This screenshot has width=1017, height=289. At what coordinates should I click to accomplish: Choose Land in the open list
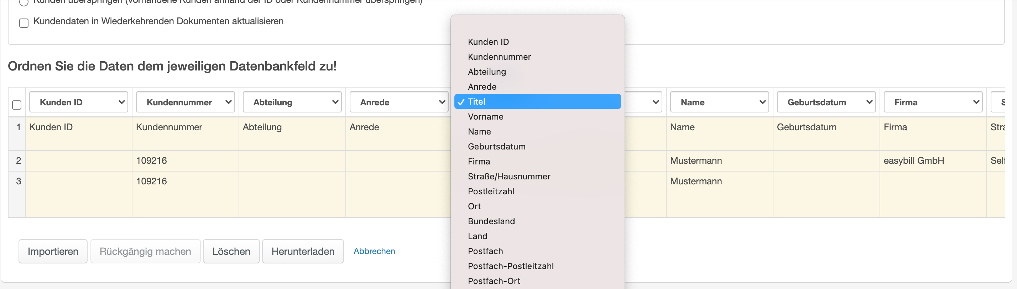[x=537, y=236]
